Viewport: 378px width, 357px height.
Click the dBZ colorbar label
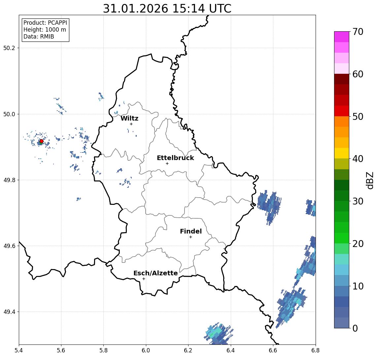pos(370,180)
